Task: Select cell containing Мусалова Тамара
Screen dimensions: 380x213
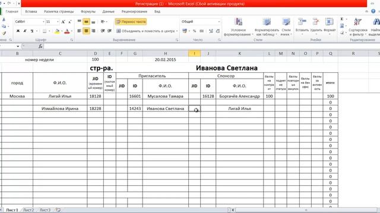Action: 166,96
